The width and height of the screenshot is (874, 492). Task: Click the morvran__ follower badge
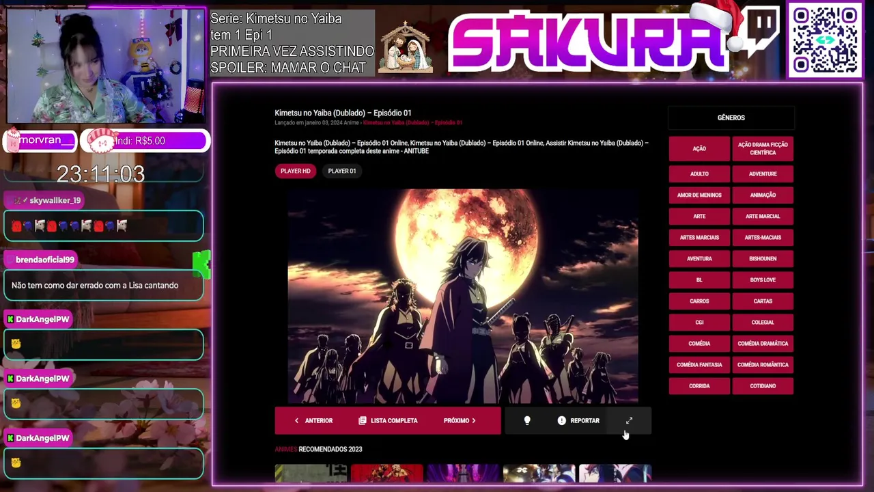coord(40,141)
